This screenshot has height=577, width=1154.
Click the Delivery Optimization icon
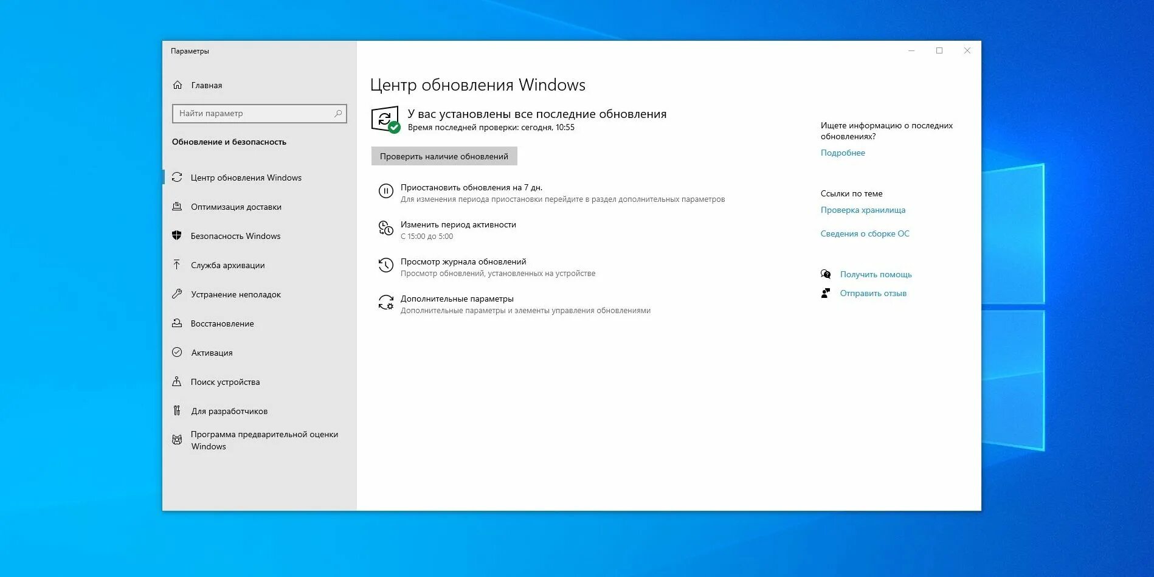pyautogui.click(x=177, y=207)
